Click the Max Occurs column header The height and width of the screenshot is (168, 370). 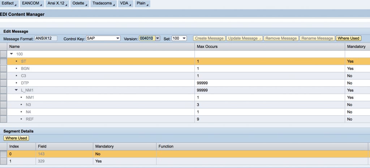click(270, 46)
